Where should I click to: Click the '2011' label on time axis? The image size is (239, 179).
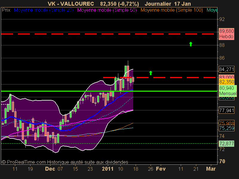pos(108,169)
